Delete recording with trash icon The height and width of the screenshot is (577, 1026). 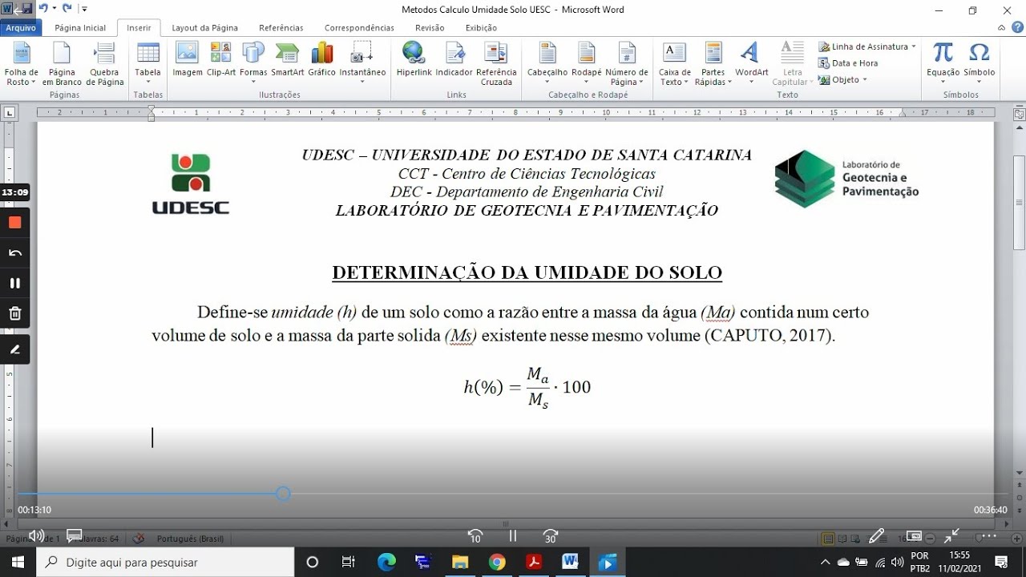15,313
